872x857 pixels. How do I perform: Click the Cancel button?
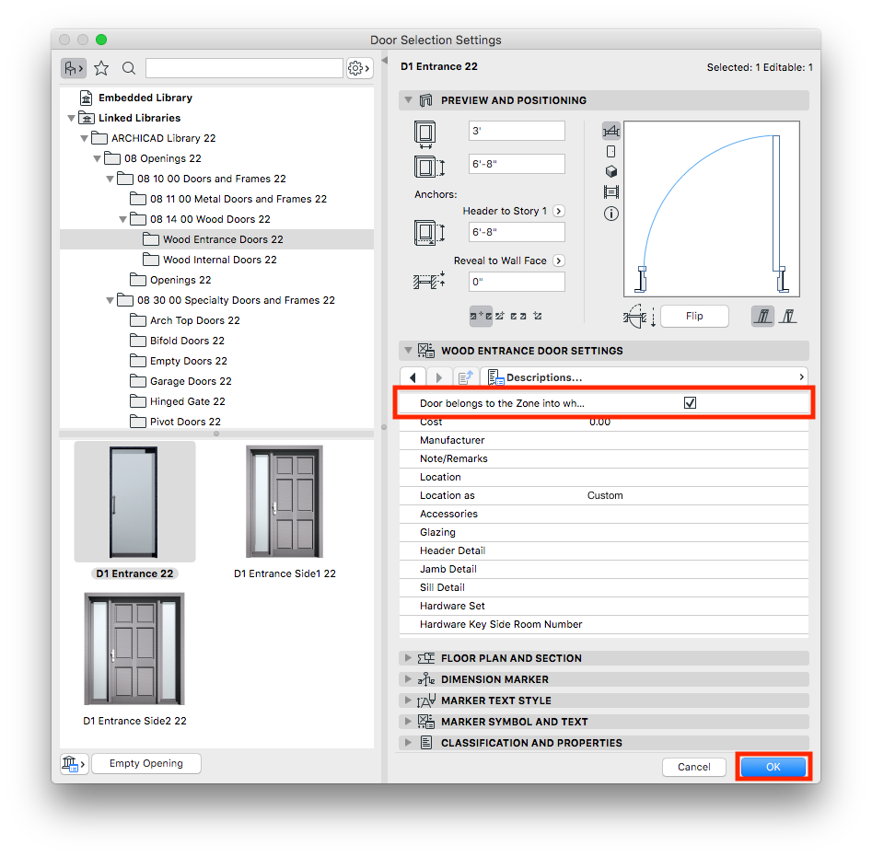pyautogui.click(x=693, y=767)
